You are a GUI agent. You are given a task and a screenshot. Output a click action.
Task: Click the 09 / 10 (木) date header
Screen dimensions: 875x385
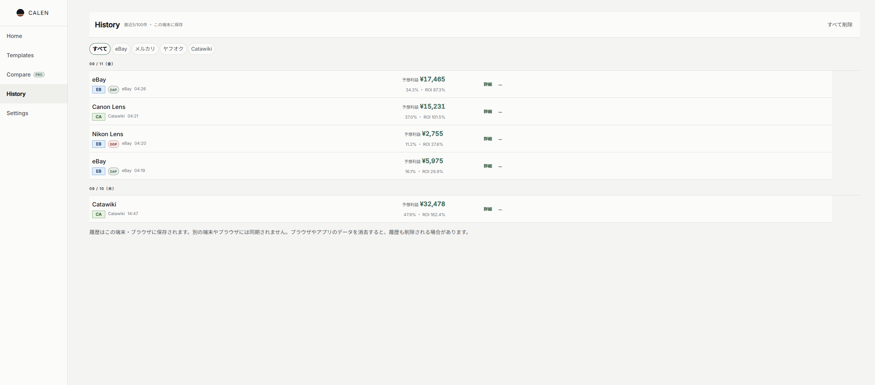click(x=102, y=189)
